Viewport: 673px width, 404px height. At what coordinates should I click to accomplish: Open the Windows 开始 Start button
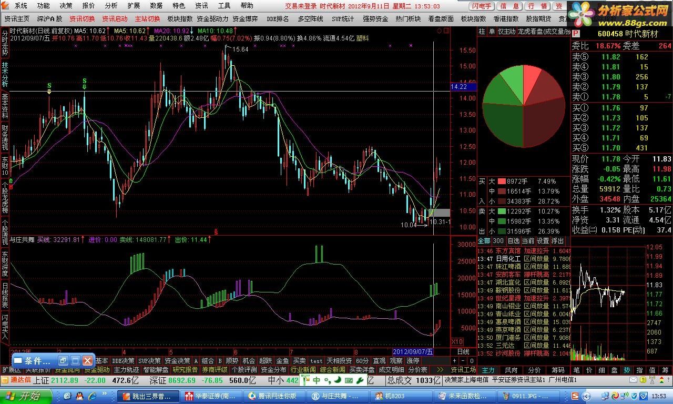(25, 396)
